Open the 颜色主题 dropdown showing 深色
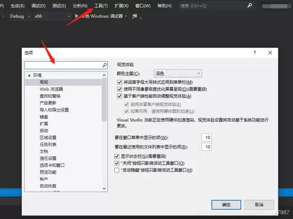This screenshot has height=219, width=293. [178, 73]
